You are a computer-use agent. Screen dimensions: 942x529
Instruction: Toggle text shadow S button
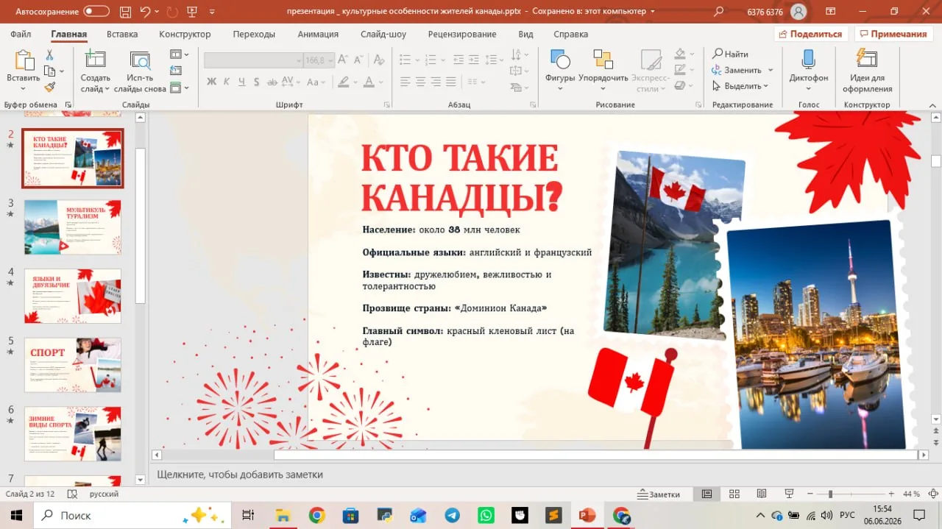coord(257,82)
